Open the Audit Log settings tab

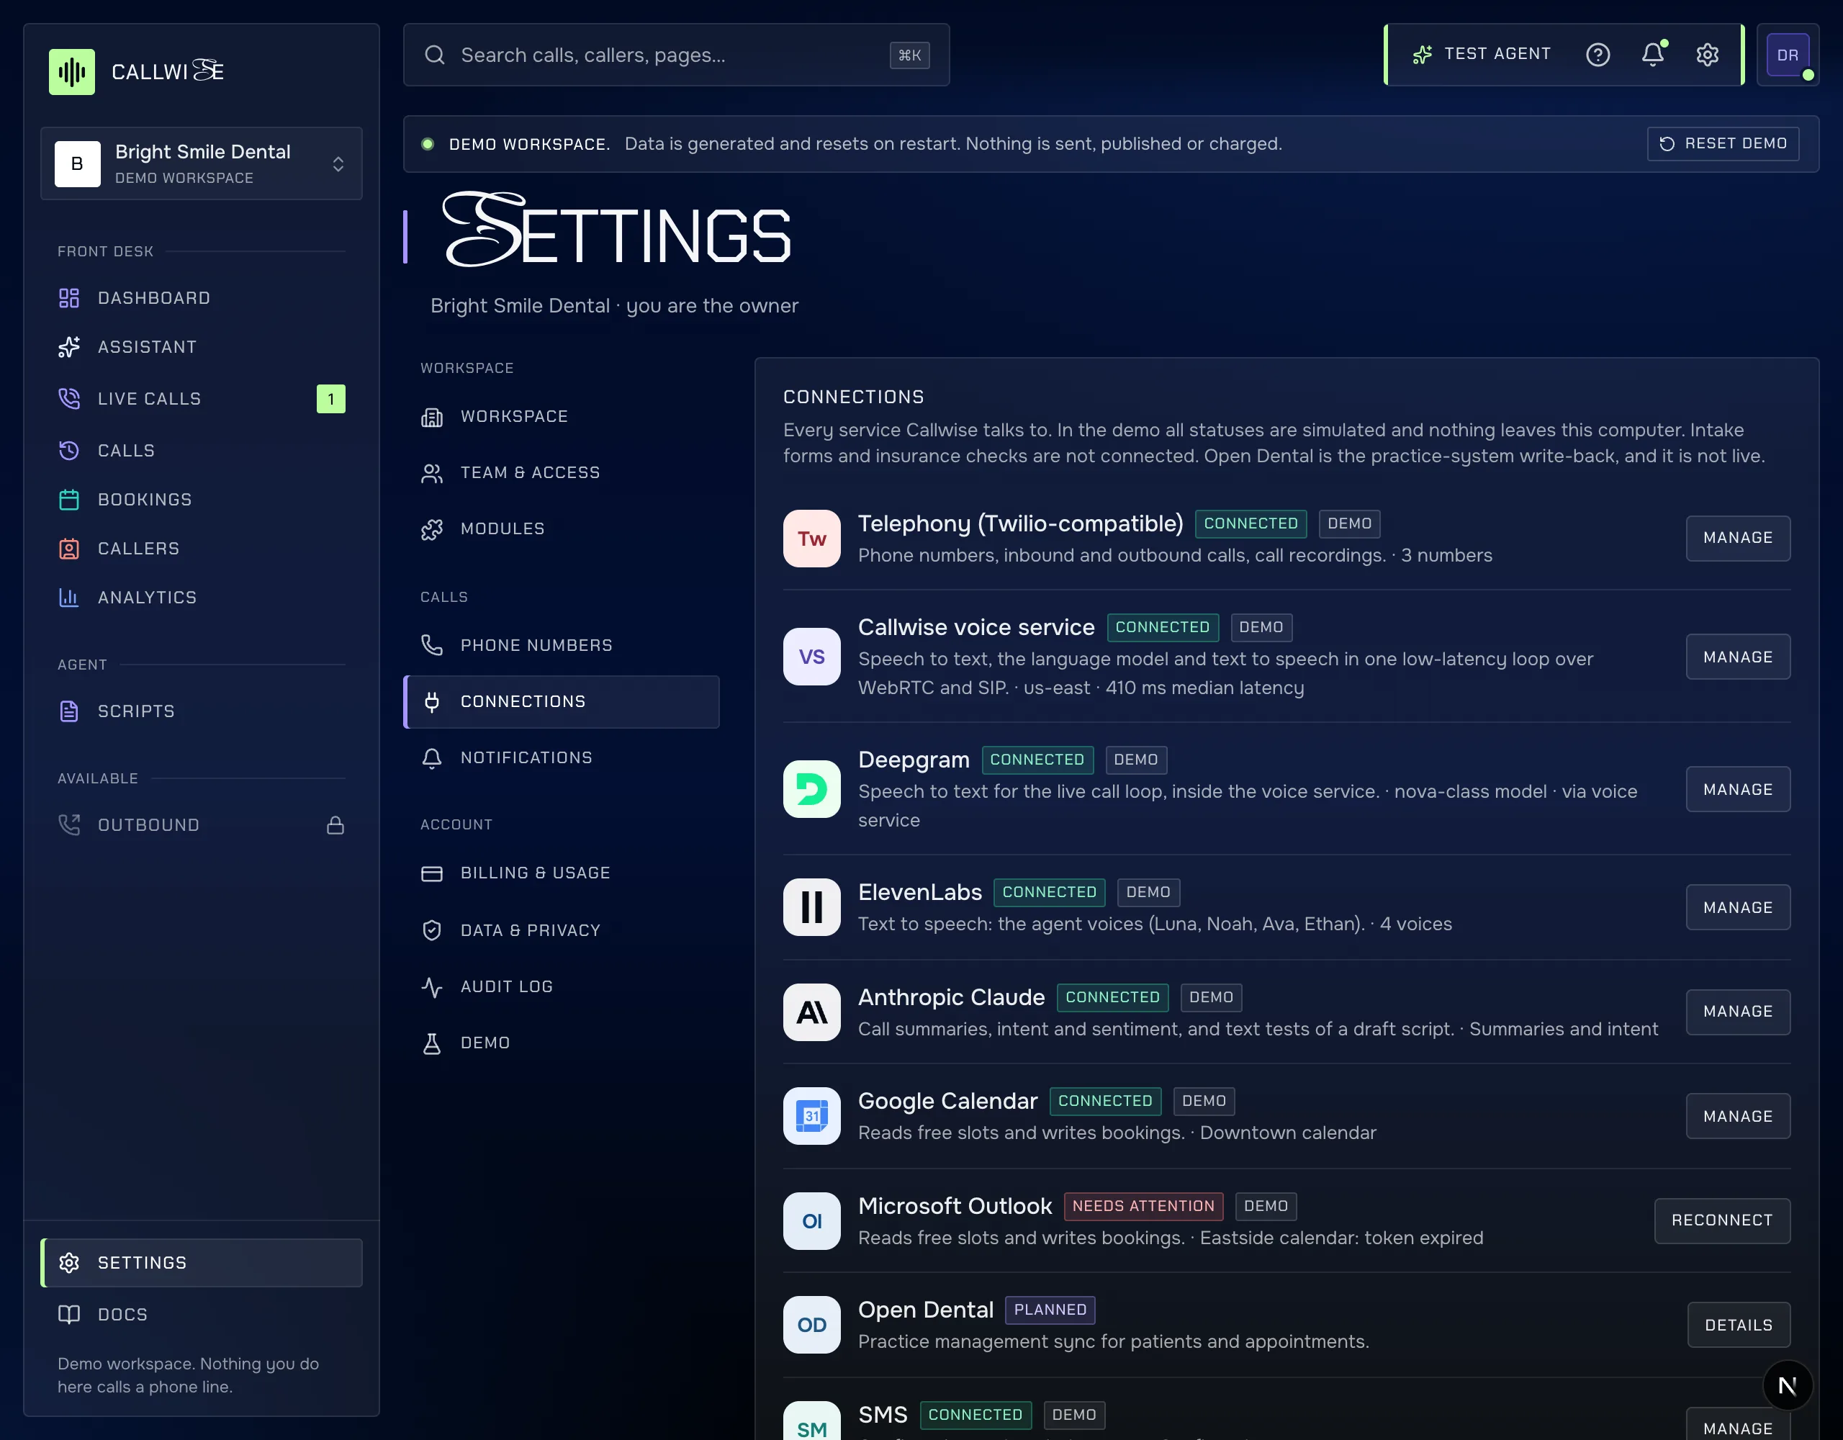pos(561,986)
